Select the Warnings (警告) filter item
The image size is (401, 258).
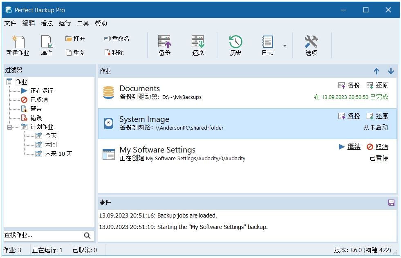[x=36, y=109]
